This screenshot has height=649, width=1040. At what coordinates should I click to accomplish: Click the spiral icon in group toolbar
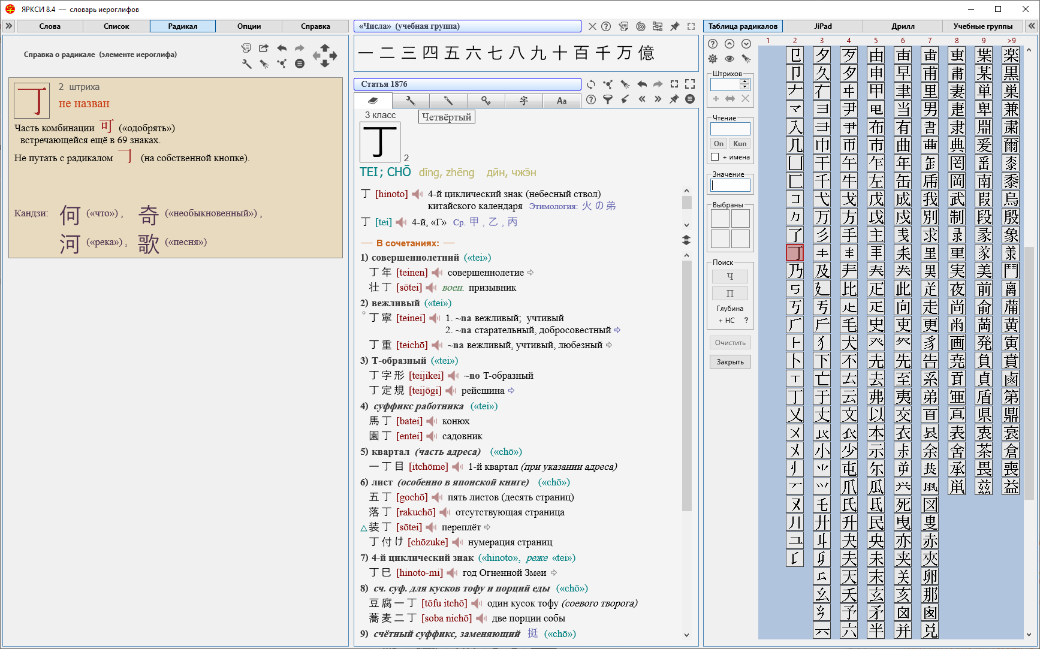click(641, 26)
